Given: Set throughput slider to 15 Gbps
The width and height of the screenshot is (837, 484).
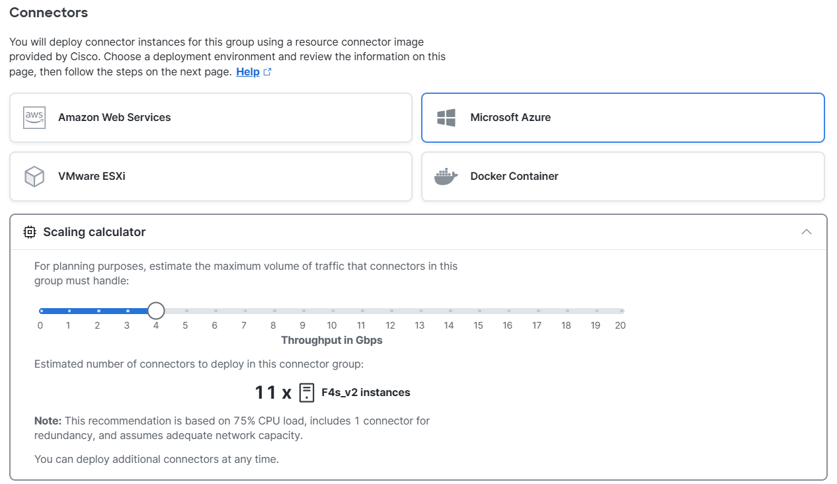Looking at the screenshot, I should click(x=478, y=311).
